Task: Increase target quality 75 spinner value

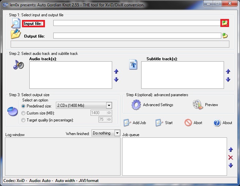Action: coord(109,118)
